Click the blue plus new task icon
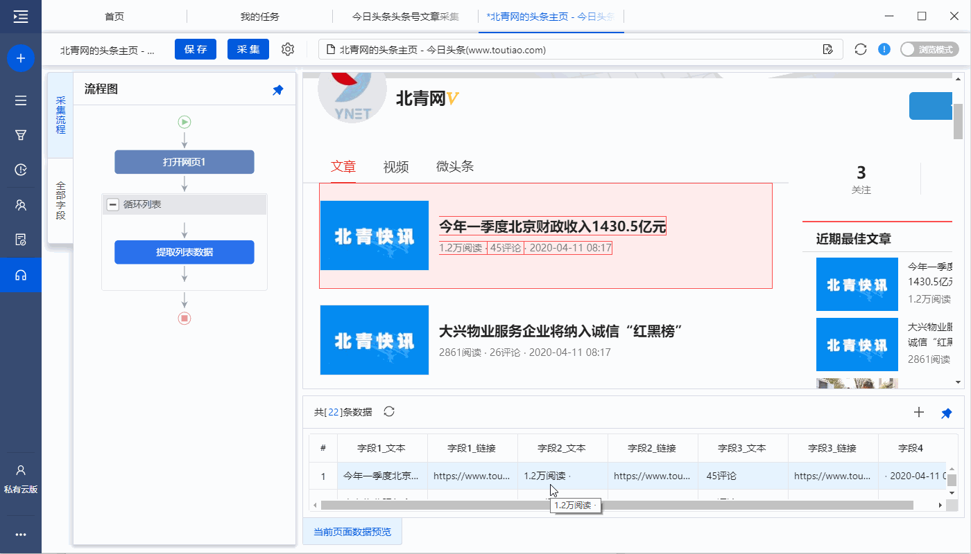 21,58
